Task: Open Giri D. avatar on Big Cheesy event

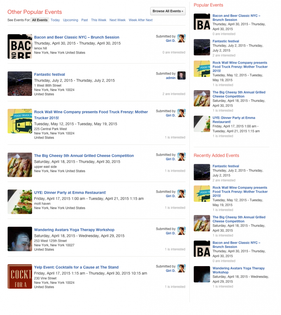Action: point(181,157)
